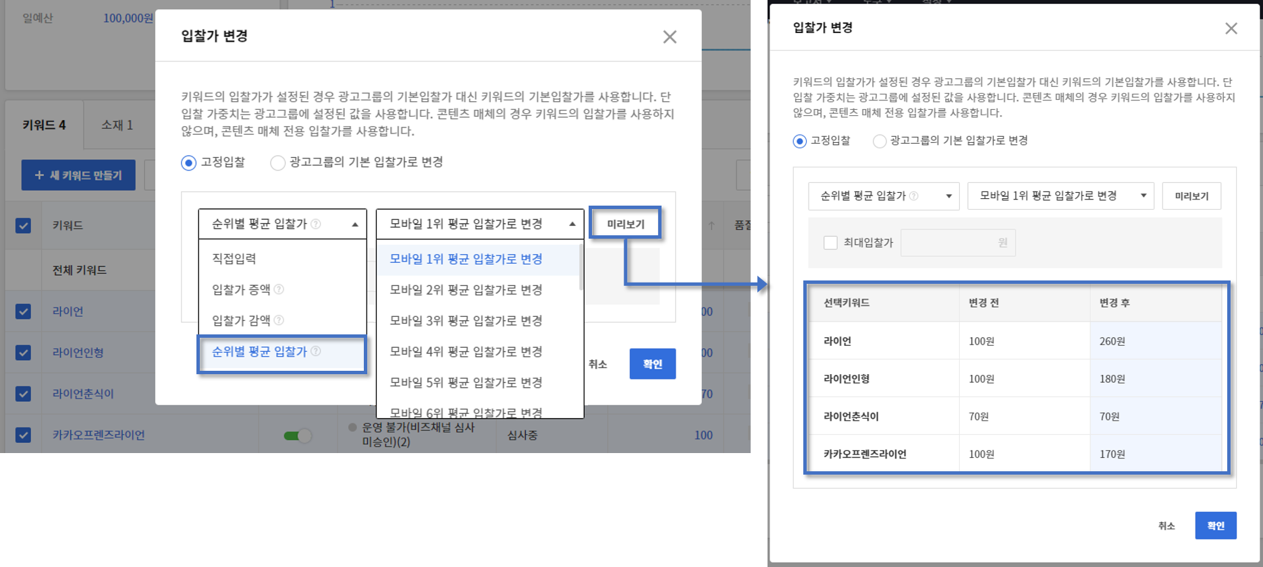Viewport: 1263px width, 567px height.
Task: Close the left 입찰가 변경 dialog
Action: click(x=669, y=37)
